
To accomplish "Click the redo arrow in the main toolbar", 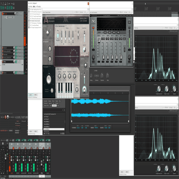I will click(x=12, y=4).
